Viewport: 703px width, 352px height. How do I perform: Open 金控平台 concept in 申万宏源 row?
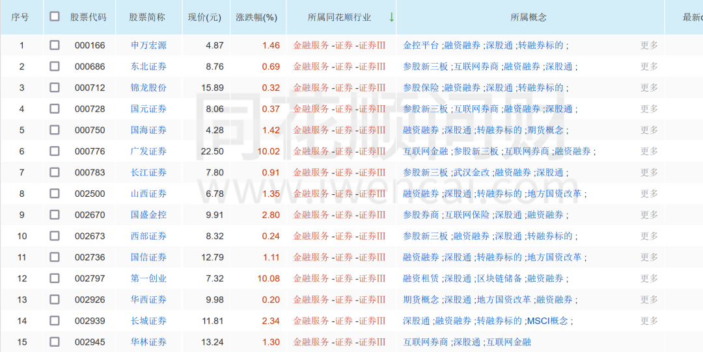pos(421,45)
